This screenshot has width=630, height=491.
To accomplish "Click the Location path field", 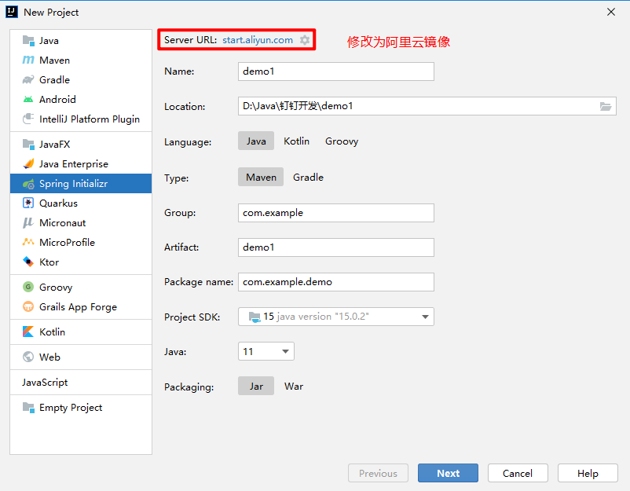I will coord(427,106).
